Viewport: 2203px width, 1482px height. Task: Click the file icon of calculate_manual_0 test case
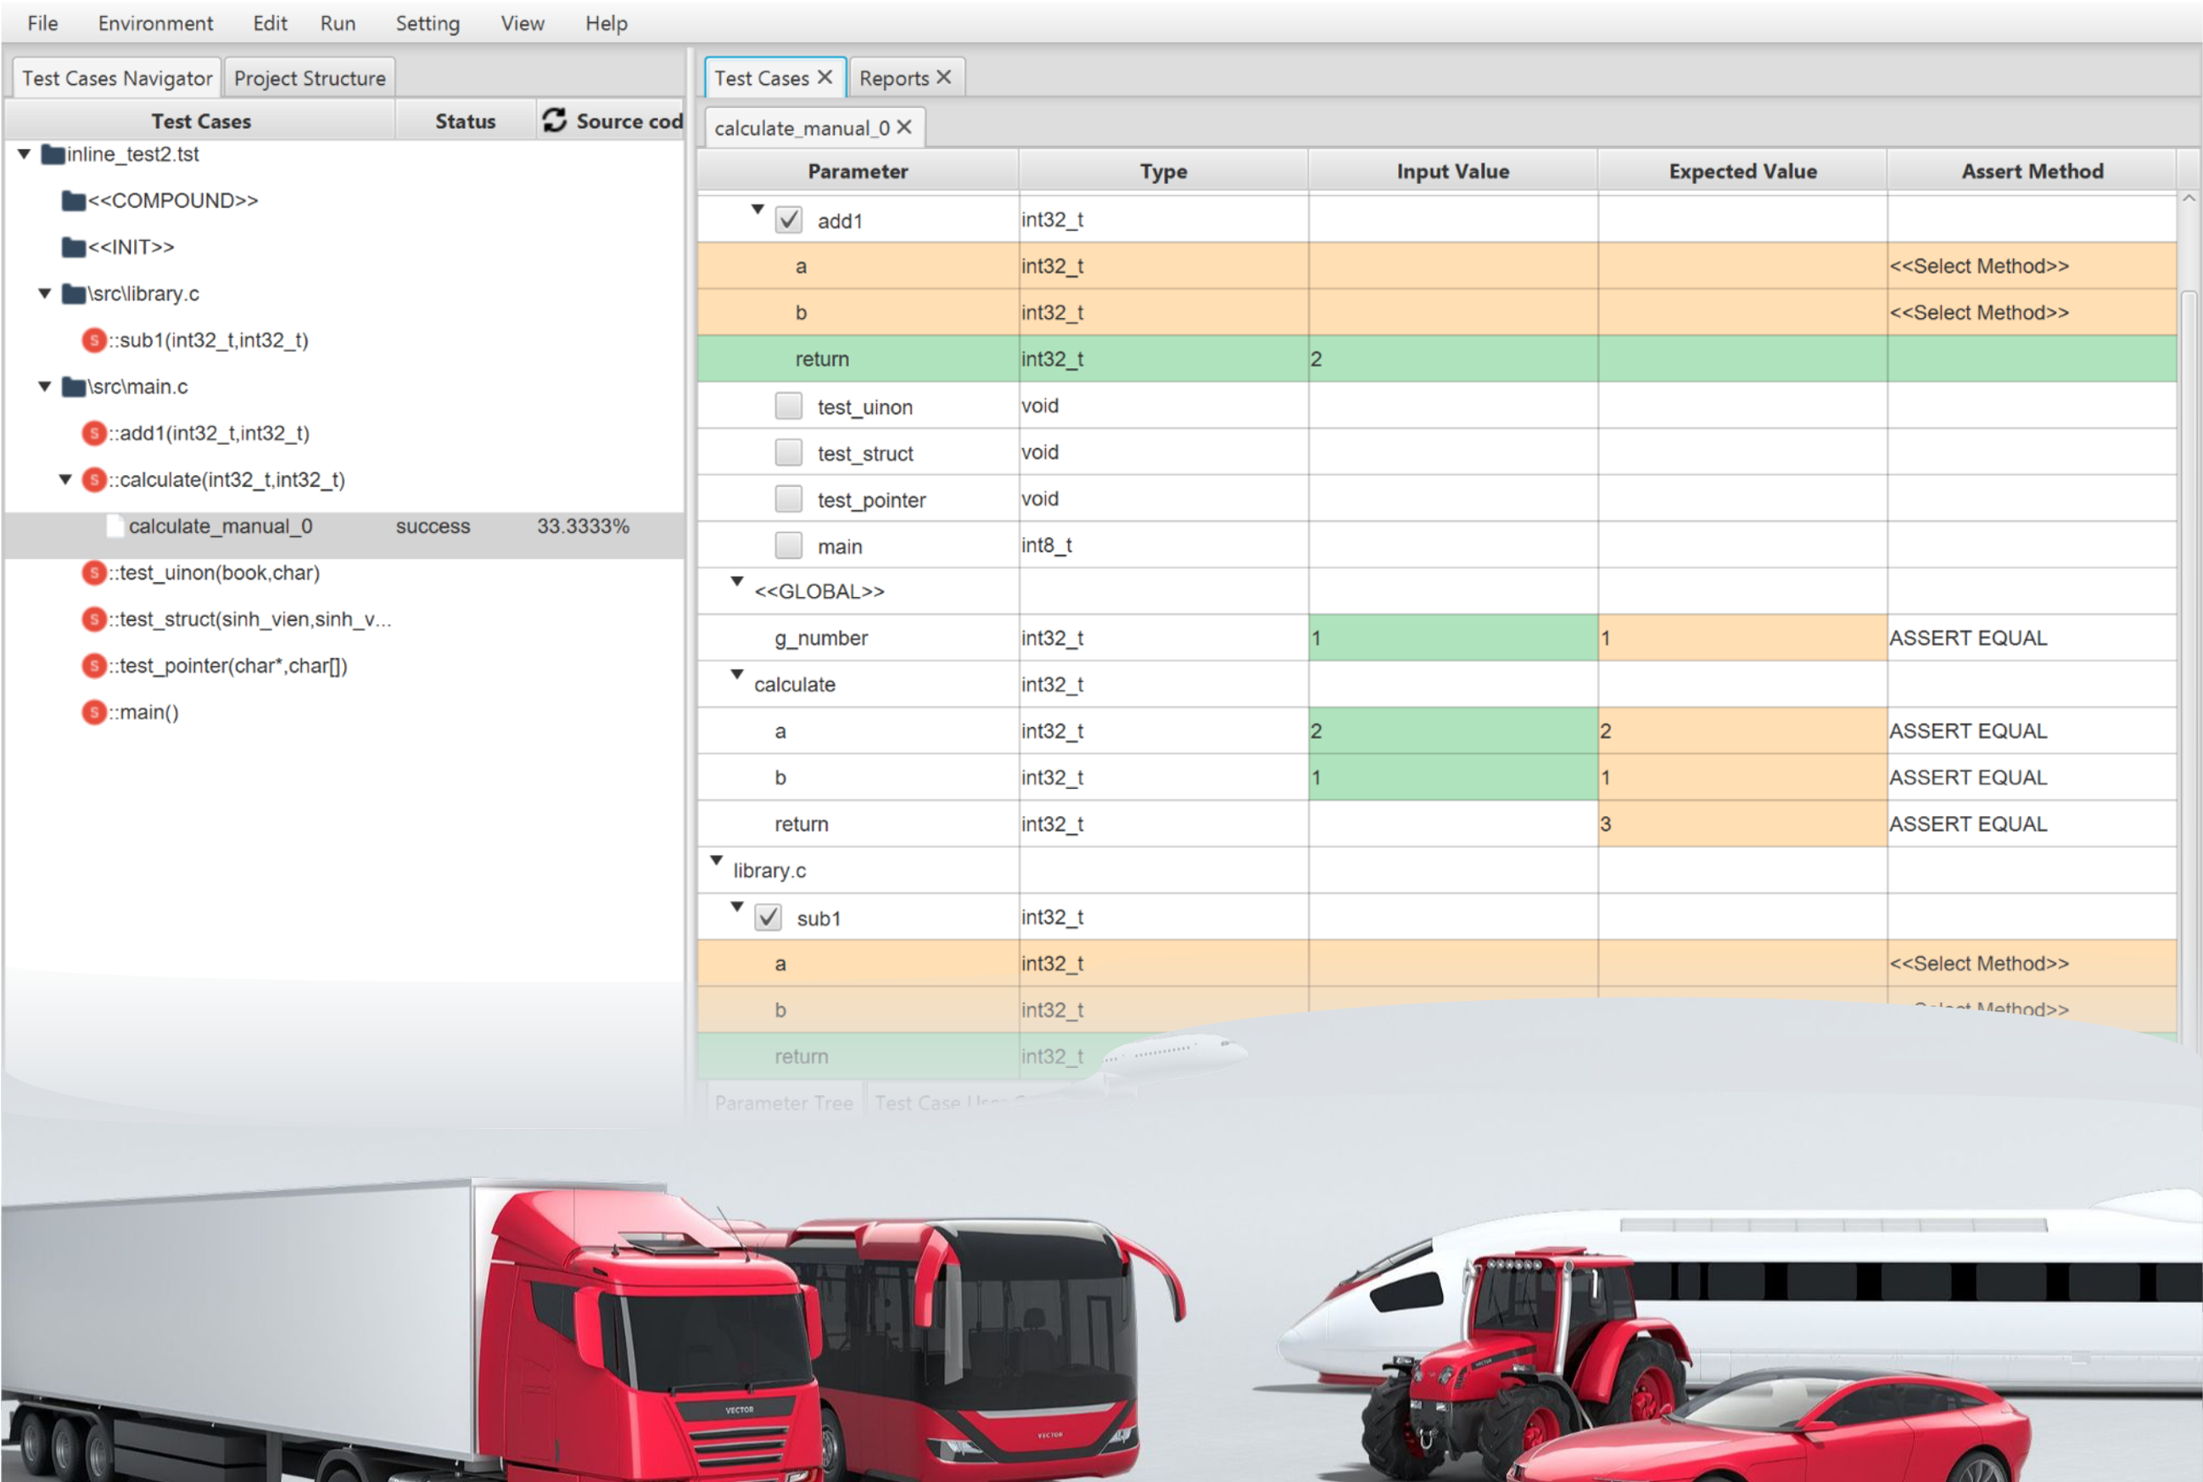(115, 527)
